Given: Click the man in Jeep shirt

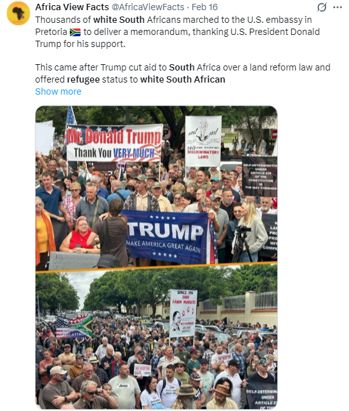Looking at the screenshot, I should point(124,387).
